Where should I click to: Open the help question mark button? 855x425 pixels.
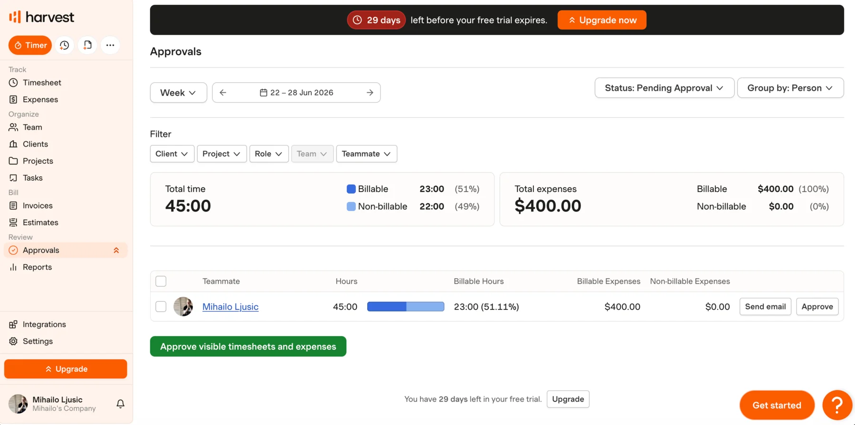pos(837,405)
